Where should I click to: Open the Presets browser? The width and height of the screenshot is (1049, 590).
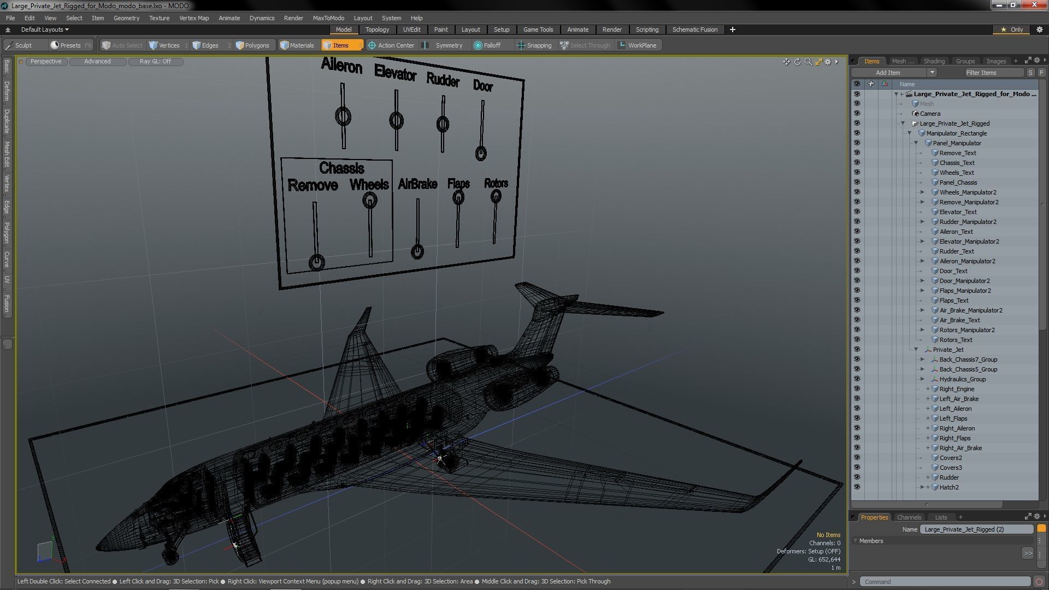tap(70, 45)
